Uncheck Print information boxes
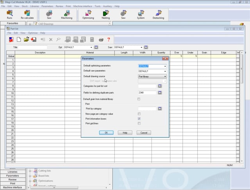 tap(139, 119)
